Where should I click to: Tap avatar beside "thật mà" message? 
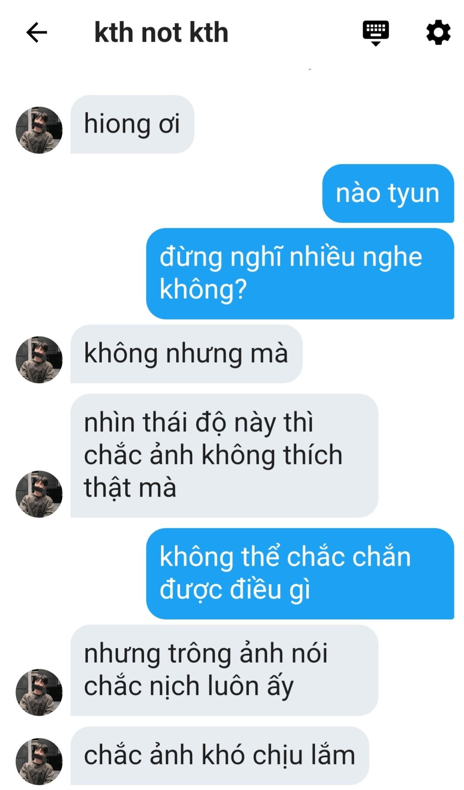(x=39, y=494)
